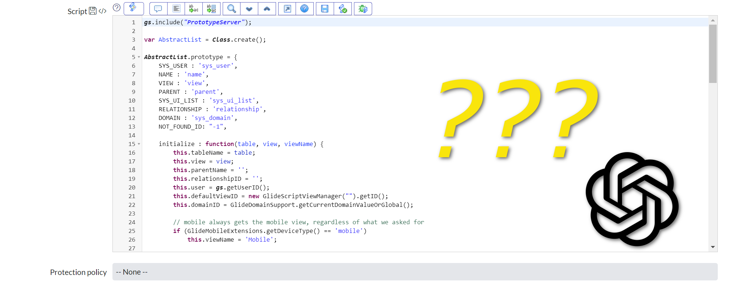The image size is (741, 288).
Task: Open the Protection policy dropdown
Action: click(415, 272)
